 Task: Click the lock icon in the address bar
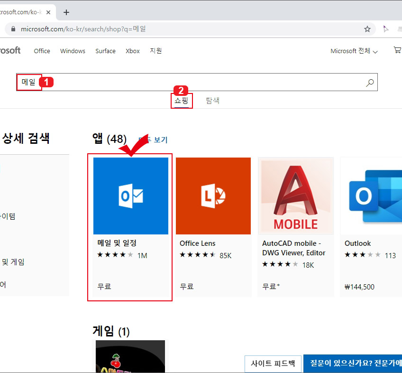pos(13,29)
